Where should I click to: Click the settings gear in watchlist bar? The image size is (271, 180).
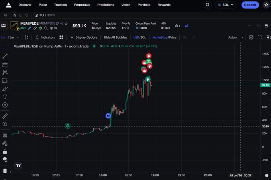(x=5, y=15)
